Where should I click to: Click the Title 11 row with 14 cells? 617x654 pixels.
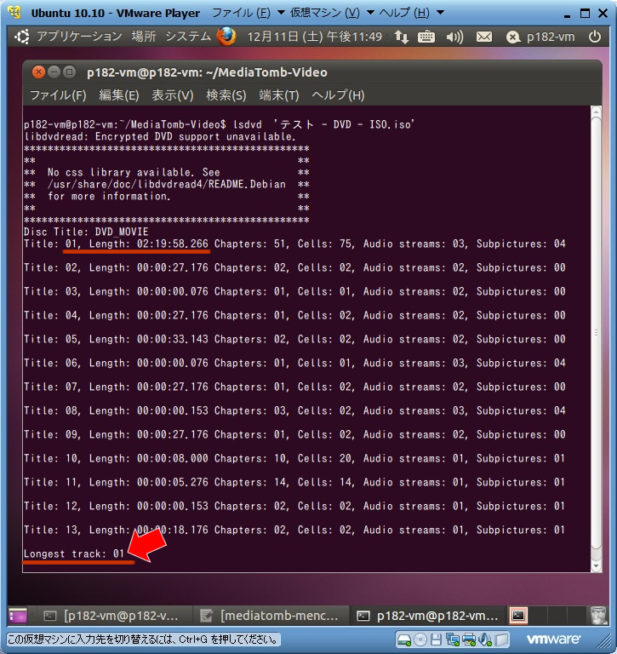pyautogui.click(x=294, y=482)
